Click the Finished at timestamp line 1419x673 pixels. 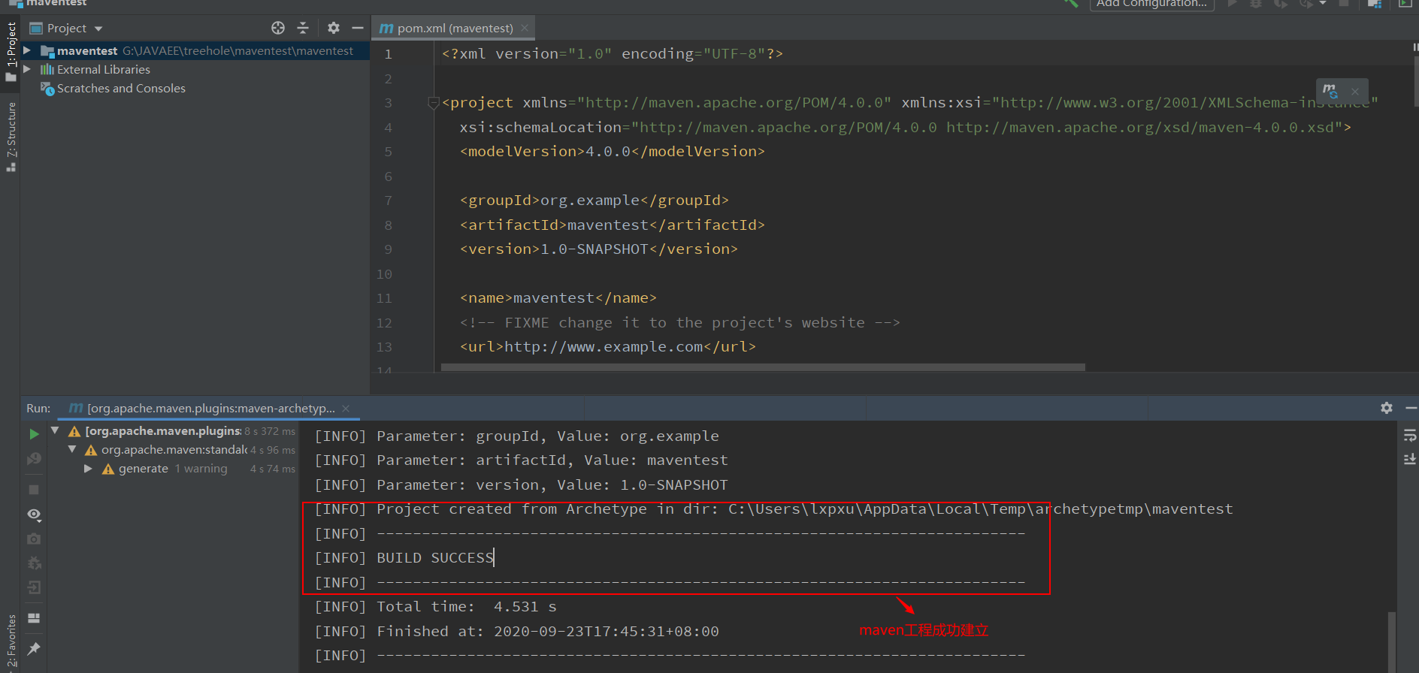pyautogui.click(x=517, y=631)
